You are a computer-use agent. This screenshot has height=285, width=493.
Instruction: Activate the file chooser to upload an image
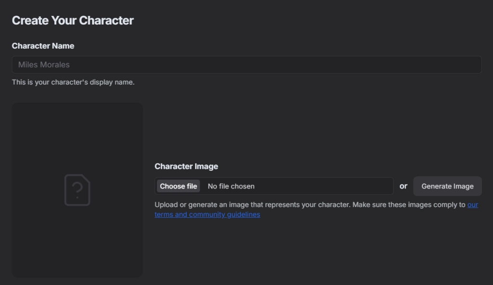pos(178,186)
